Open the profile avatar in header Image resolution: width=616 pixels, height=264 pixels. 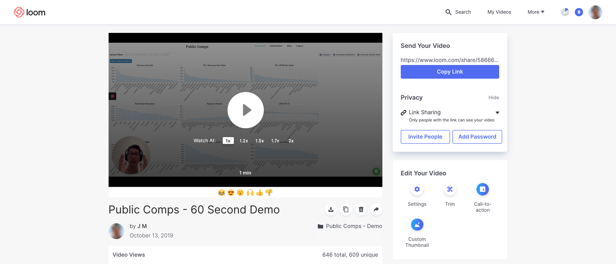coord(595,12)
